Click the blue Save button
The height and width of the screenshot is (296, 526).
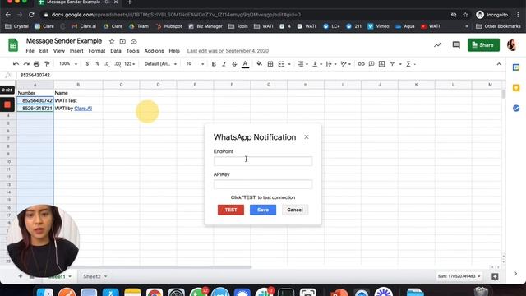pyautogui.click(x=263, y=210)
